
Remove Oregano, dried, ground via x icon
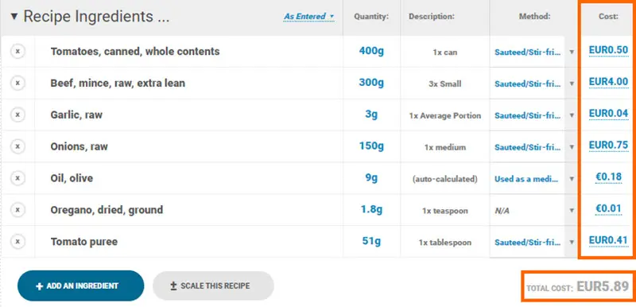[x=17, y=210]
